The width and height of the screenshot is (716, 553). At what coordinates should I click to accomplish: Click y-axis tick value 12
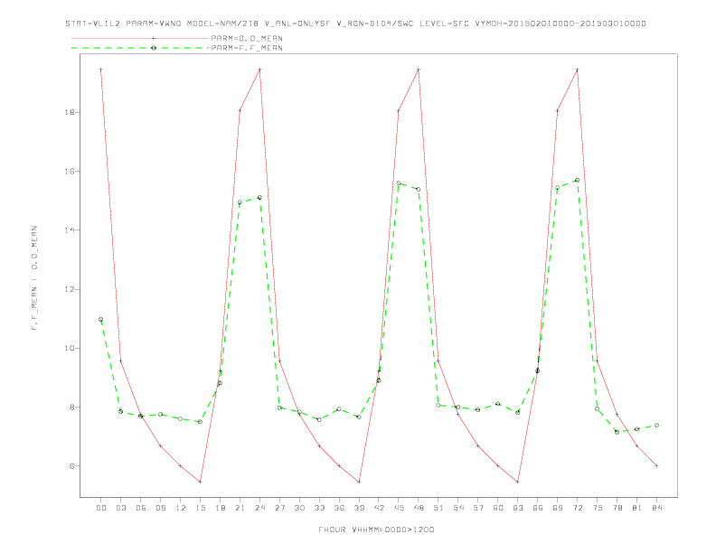[x=71, y=289]
